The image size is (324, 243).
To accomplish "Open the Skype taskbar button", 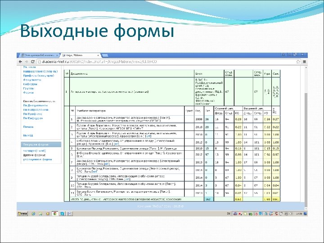I will pyautogui.click(x=62, y=213).
